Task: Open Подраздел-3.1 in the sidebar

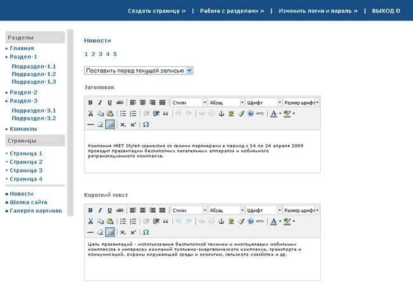Action: 34,110
